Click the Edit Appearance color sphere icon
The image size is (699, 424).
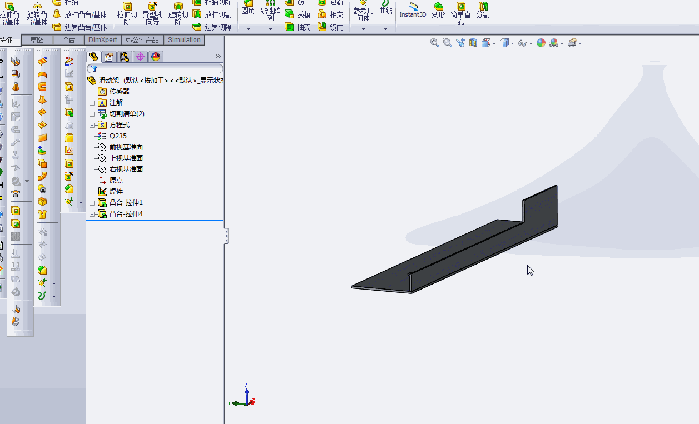click(541, 43)
